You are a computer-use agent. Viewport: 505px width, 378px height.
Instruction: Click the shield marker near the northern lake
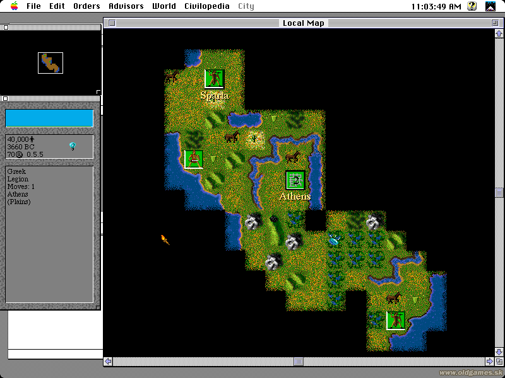pos(274,118)
